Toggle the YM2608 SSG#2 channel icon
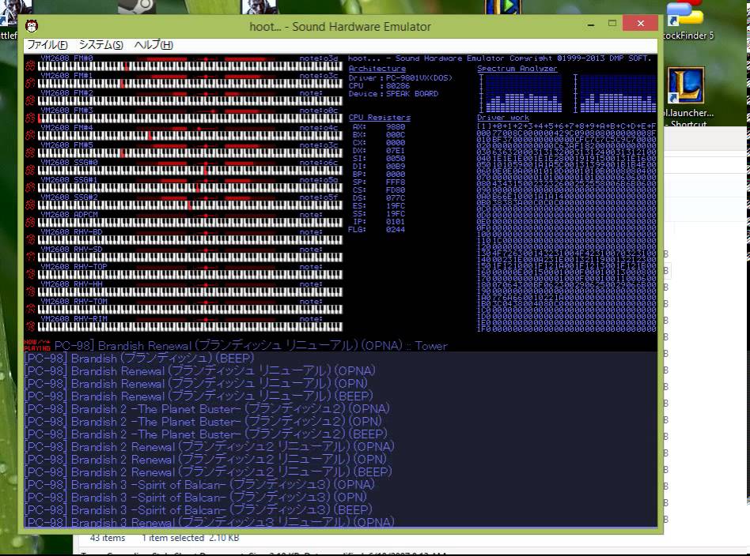 [x=31, y=205]
